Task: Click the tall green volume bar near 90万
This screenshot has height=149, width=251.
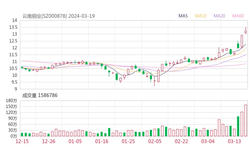Action: [x=238, y=126]
